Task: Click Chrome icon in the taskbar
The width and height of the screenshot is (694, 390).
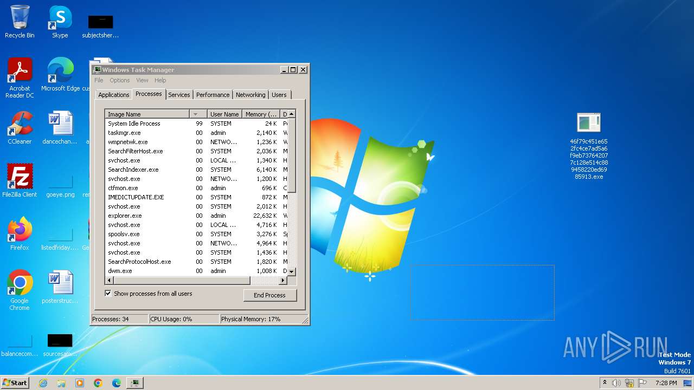Action: 98,383
